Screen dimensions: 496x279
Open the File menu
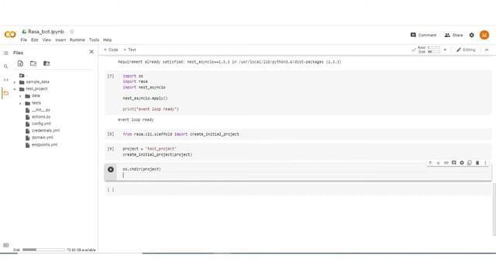24,40
